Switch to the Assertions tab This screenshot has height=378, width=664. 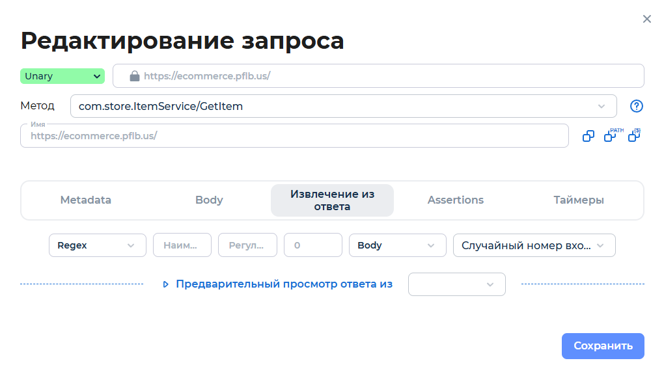coord(455,200)
